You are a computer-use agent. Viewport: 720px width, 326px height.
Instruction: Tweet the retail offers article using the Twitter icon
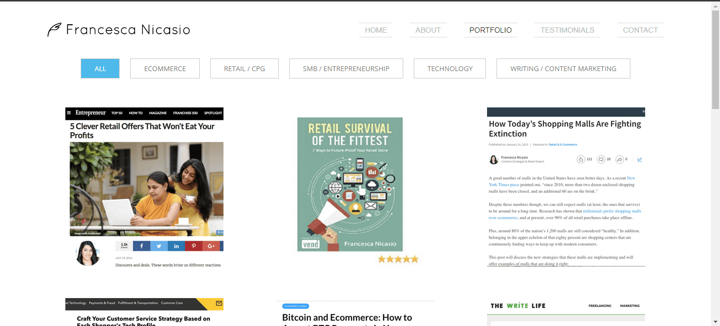(x=159, y=245)
